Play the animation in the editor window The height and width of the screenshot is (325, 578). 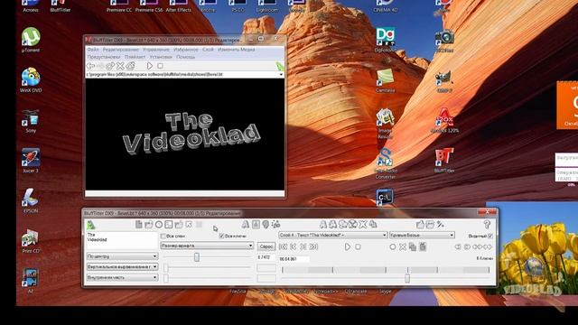pos(348,246)
